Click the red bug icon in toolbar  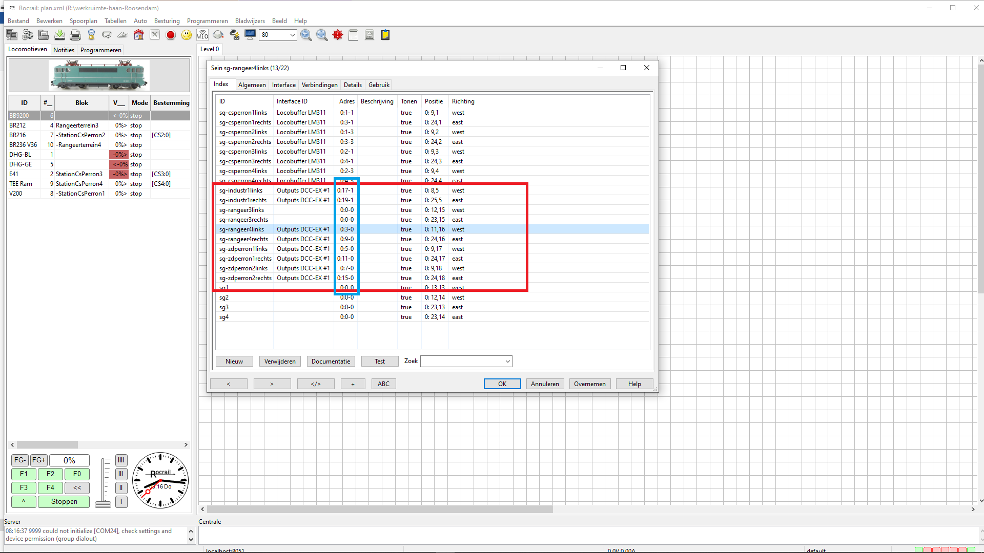(338, 35)
